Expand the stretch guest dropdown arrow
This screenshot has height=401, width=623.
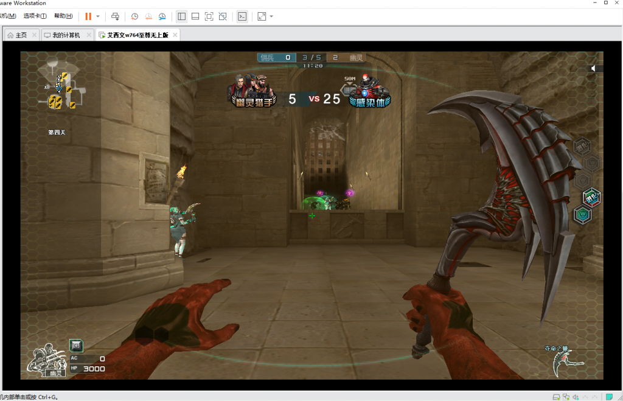[271, 16]
